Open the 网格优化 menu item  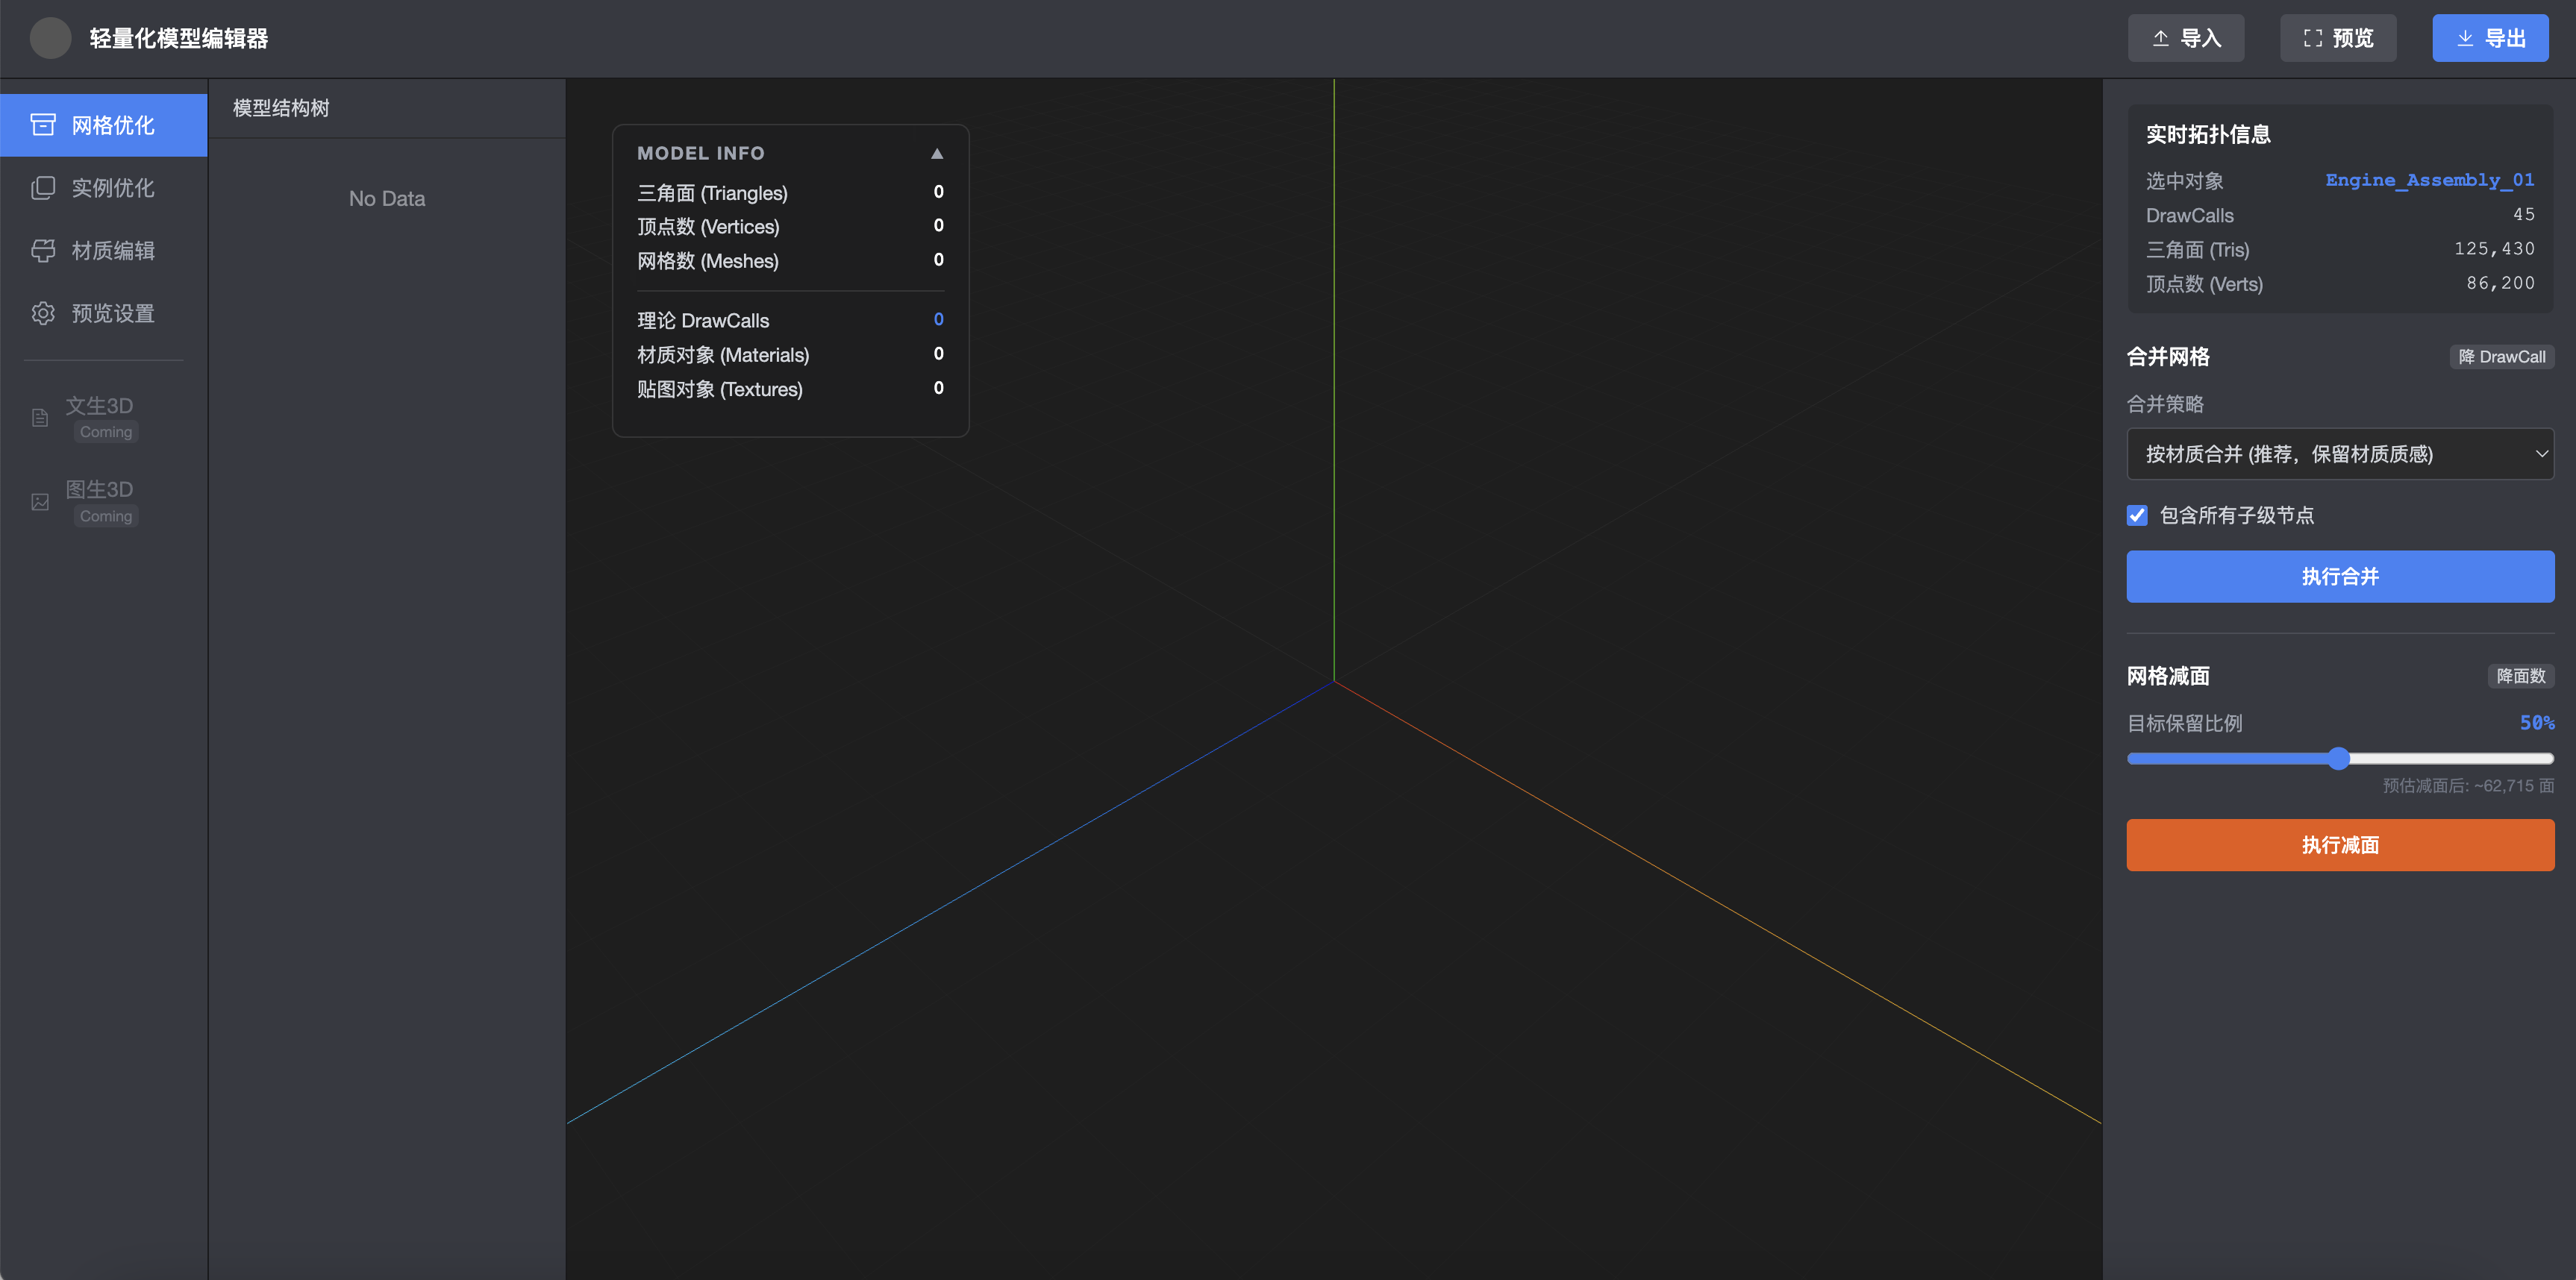coord(104,125)
